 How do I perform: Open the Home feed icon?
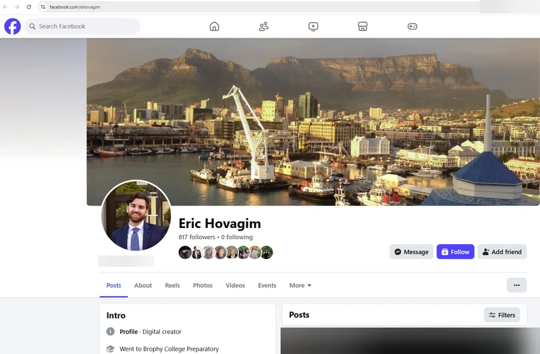tap(214, 26)
